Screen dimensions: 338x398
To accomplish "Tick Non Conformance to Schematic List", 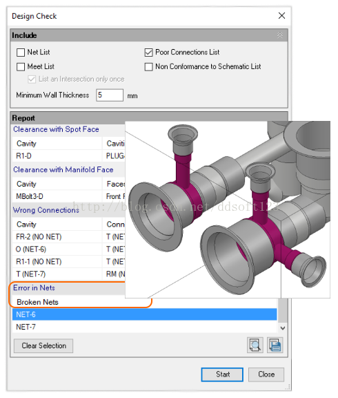I will pyautogui.click(x=148, y=67).
